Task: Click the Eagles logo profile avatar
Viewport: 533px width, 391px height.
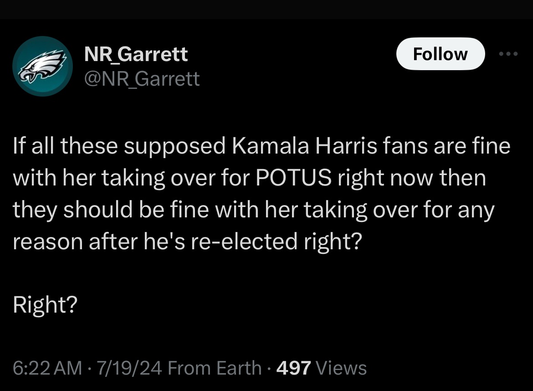Action: (x=43, y=67)
